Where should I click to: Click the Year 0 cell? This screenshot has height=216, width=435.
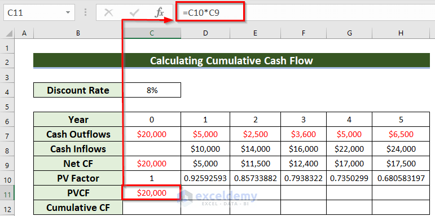pyautogui.click(x=152, y=120)
